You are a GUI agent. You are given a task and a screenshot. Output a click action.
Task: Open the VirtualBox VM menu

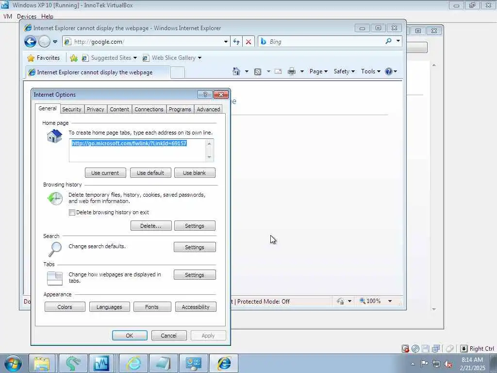point(8,16)
